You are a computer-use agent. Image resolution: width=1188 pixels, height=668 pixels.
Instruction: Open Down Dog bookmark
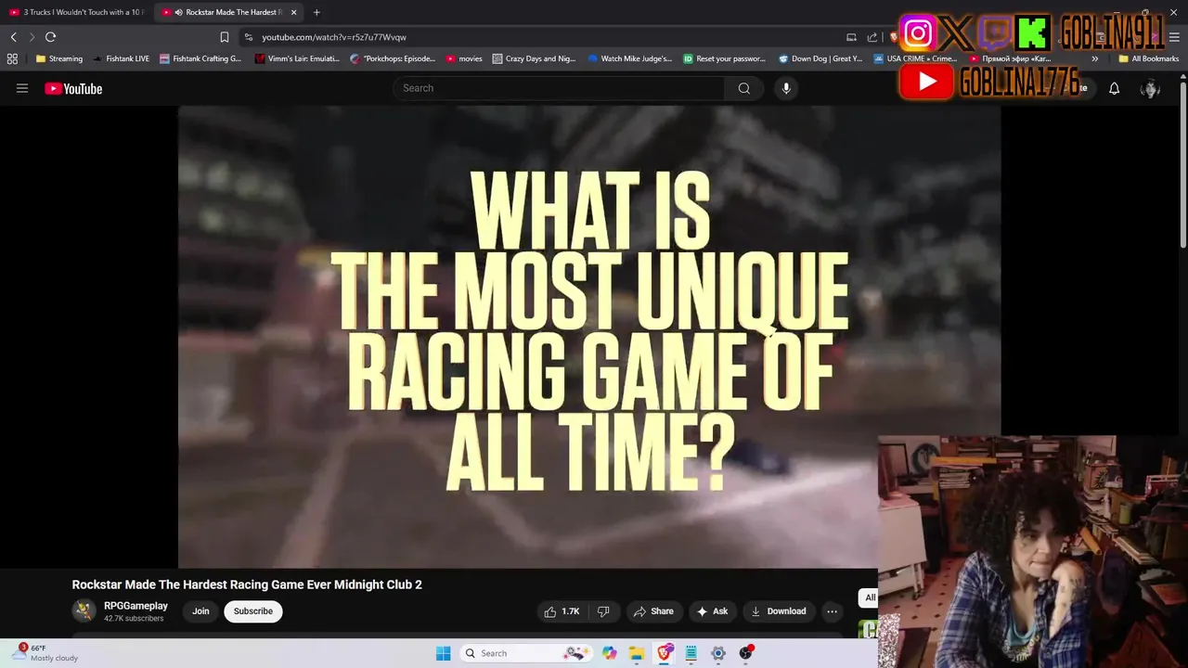click(x=820, y=58)
